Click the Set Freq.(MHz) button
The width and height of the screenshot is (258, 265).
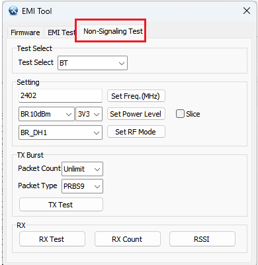pyautogui.click(x=136, y=96)
